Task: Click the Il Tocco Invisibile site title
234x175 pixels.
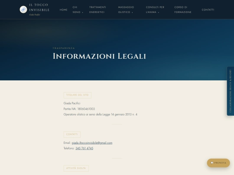Action: pyautogui.click(x=39, y=7)
